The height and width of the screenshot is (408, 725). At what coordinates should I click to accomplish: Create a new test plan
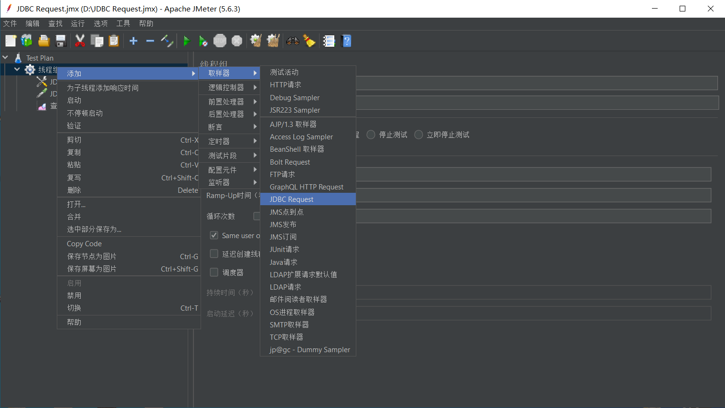point(11,41)
